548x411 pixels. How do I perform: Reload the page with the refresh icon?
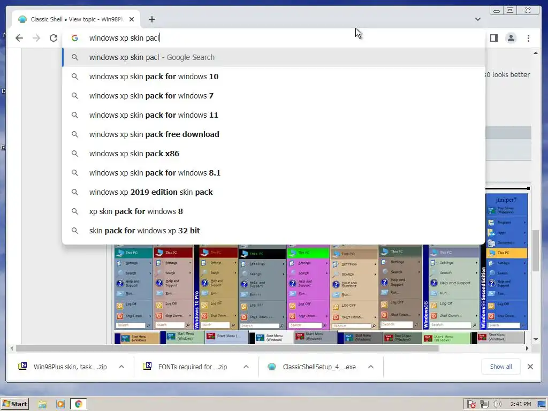(54, 38)
